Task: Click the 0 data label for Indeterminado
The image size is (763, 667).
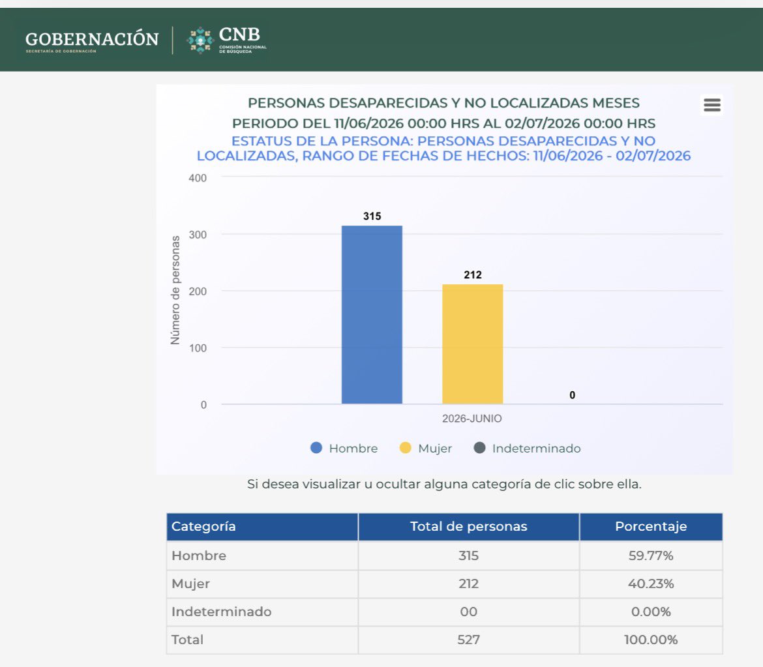Action: point(573,395)
